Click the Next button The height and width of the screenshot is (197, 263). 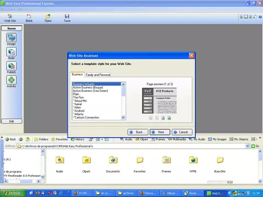(x=160, y=132)
